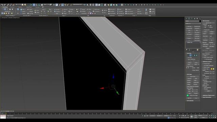
Task: Open the Freeform ribbon tab
Action: [12, 7]
